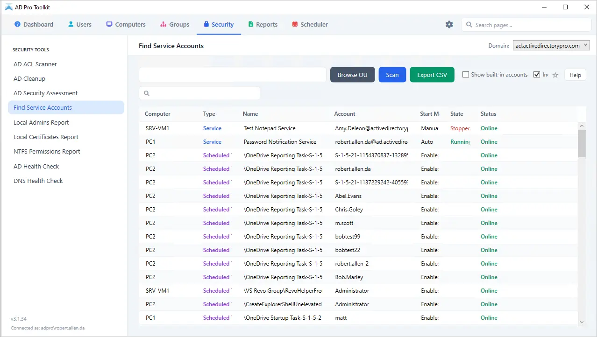Click the Running state cell
597x337 pixels.
460,142
